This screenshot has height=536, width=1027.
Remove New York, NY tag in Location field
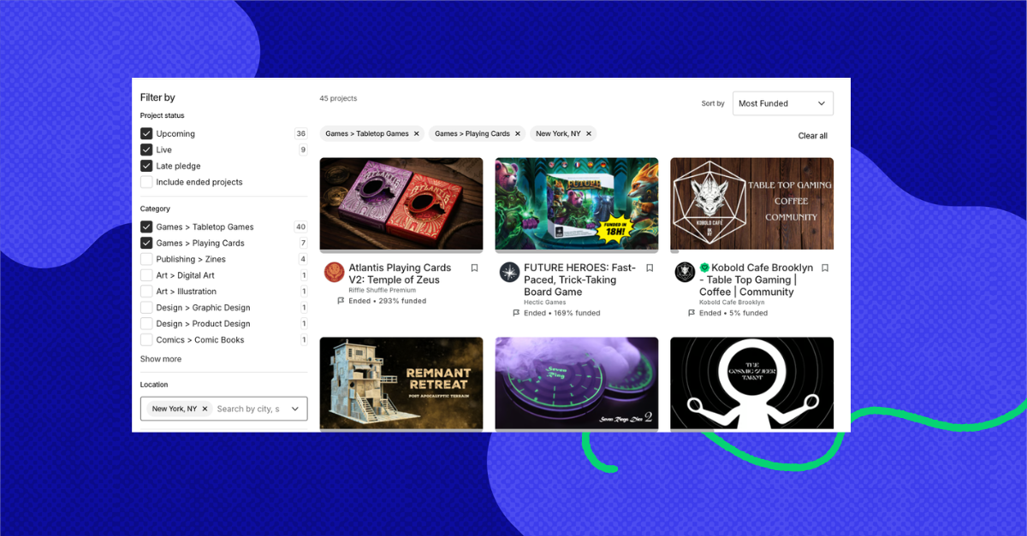point(205,409)
